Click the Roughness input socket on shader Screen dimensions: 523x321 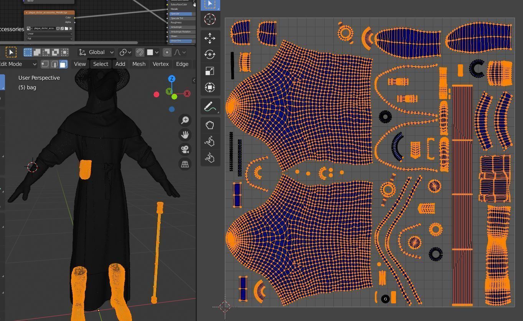pos(167,23)
